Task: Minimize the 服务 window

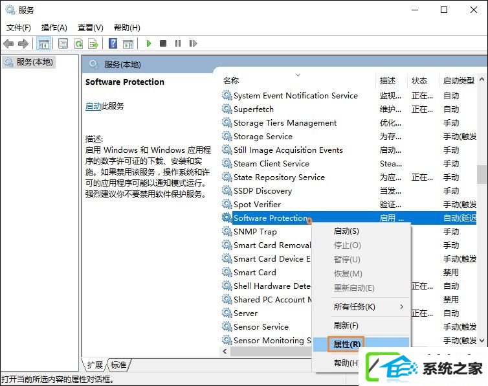Action: 415,10
